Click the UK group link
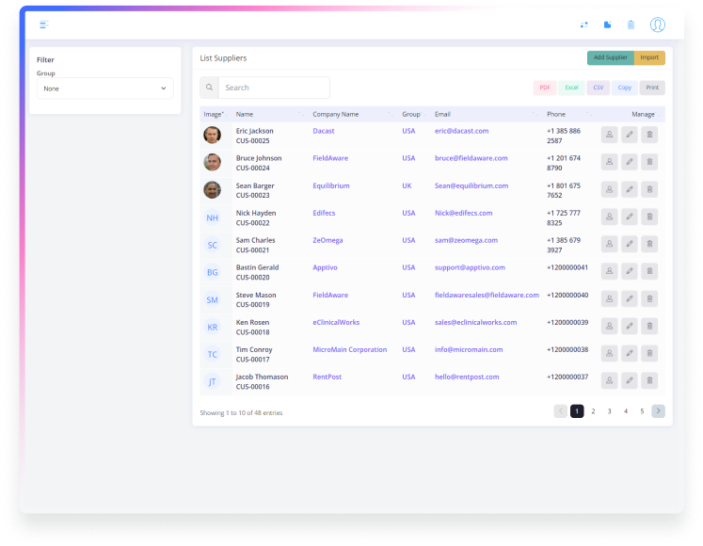This screenshot has height=546, width=703. pyautogui.click(x=407, y=185)
